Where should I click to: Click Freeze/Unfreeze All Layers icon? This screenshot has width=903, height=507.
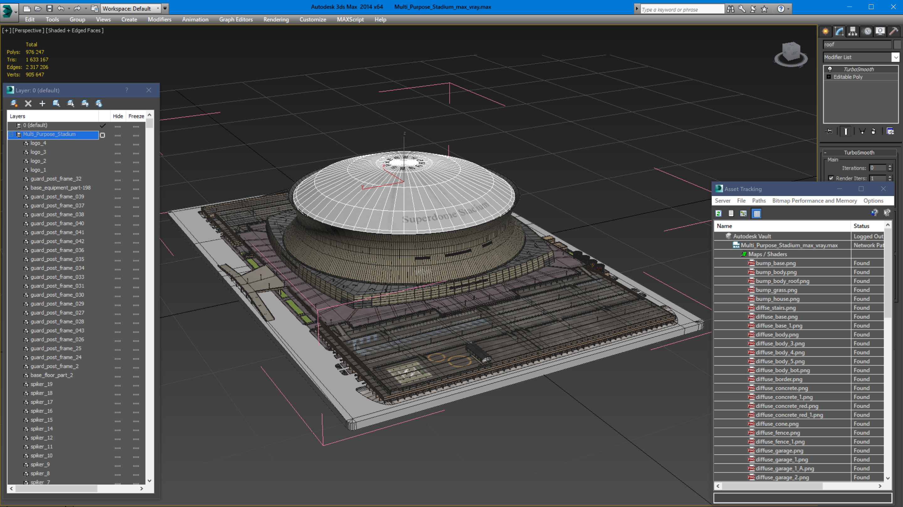[99, 103]
